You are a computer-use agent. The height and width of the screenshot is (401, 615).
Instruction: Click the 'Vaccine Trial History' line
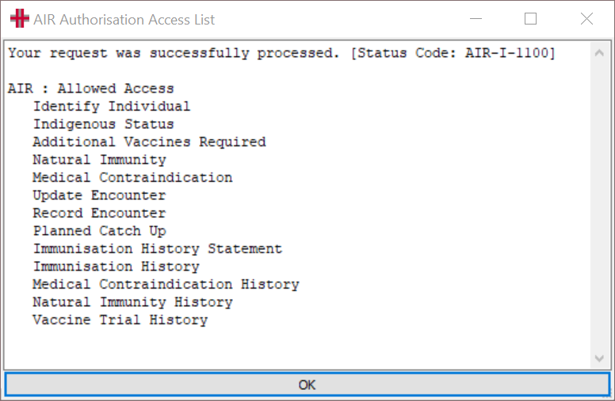point(120,320)
